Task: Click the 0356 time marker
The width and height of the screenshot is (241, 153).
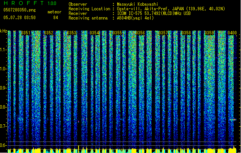Action: 140,33
